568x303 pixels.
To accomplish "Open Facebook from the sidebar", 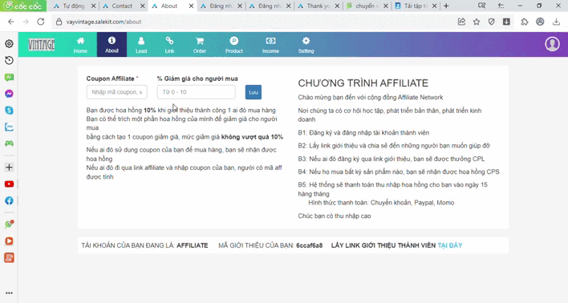I will (9, 200).
